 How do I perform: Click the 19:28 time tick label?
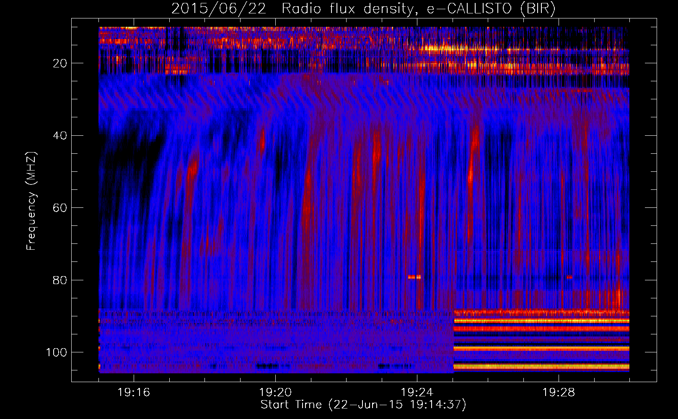(x=559, y=393)
